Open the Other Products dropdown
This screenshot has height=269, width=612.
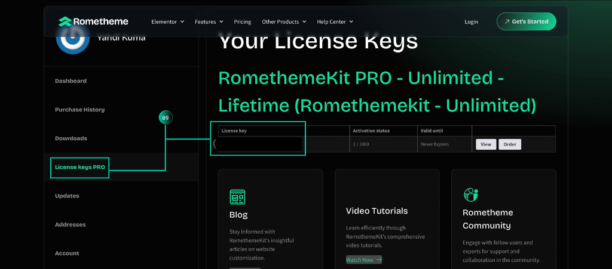[284, 22]
